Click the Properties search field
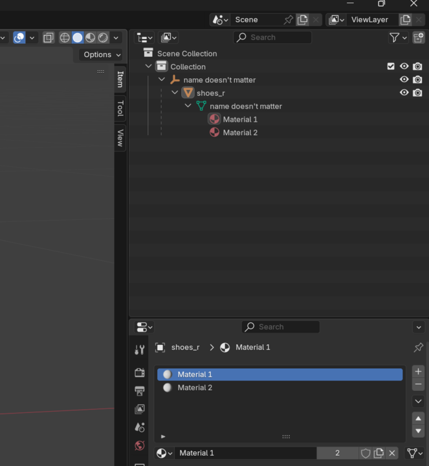The image size is (429, 466). [x=281, y=327]
